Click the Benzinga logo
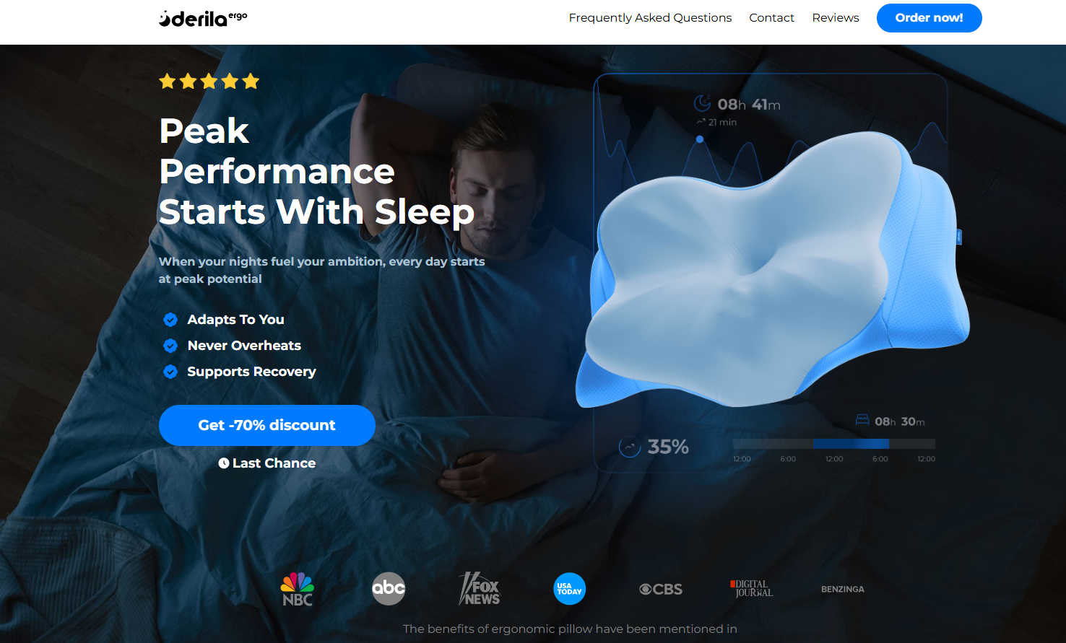 pos(843,589)
